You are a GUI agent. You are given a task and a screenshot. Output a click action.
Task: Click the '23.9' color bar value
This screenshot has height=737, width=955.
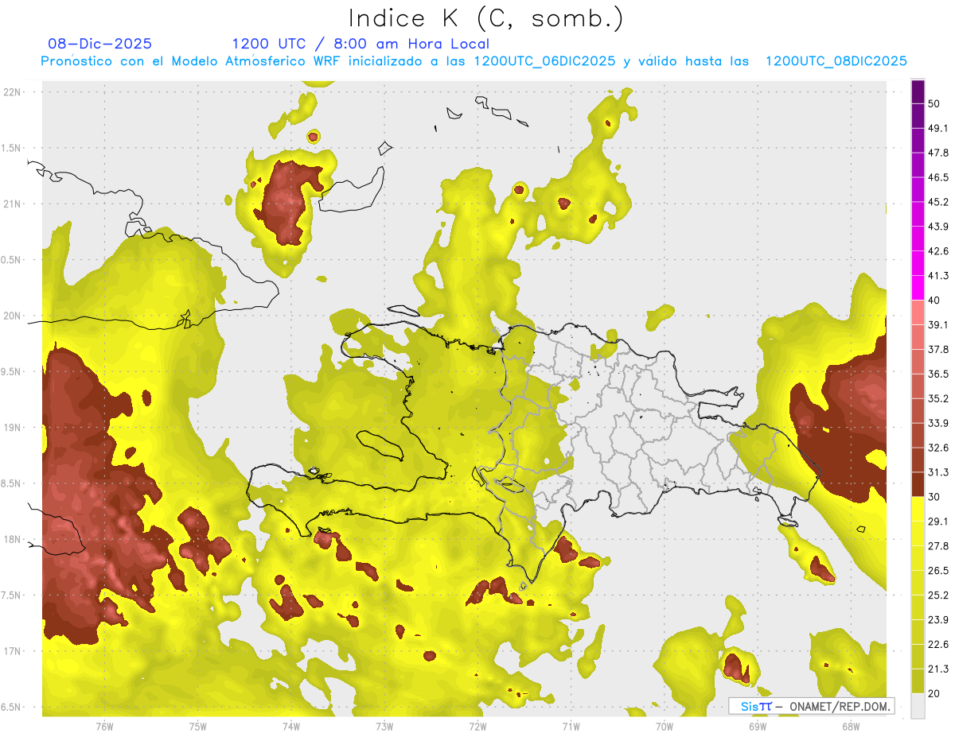point(938,620)
